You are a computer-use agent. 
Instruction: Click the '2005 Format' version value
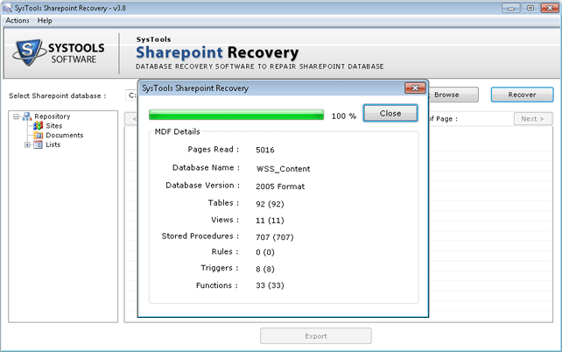tap(280, 187)
